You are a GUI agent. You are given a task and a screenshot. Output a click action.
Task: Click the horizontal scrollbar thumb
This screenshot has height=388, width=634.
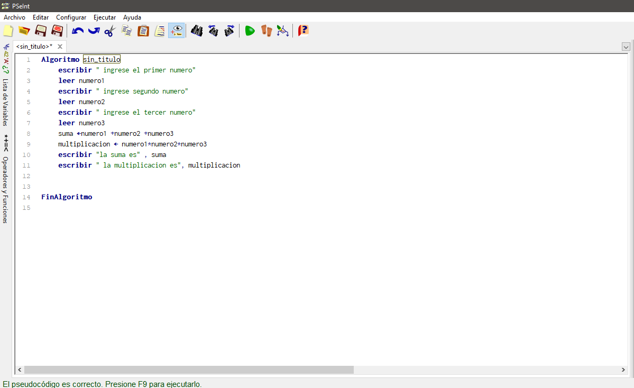tap(188, 370)
